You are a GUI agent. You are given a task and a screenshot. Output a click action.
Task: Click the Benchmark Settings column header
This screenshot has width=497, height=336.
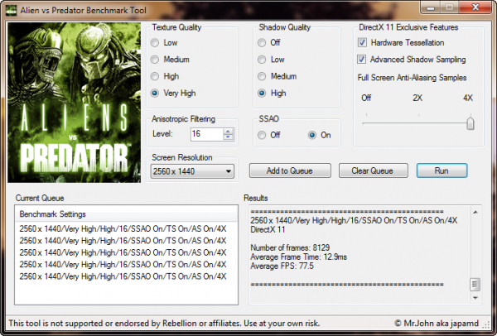click(126, 214)
